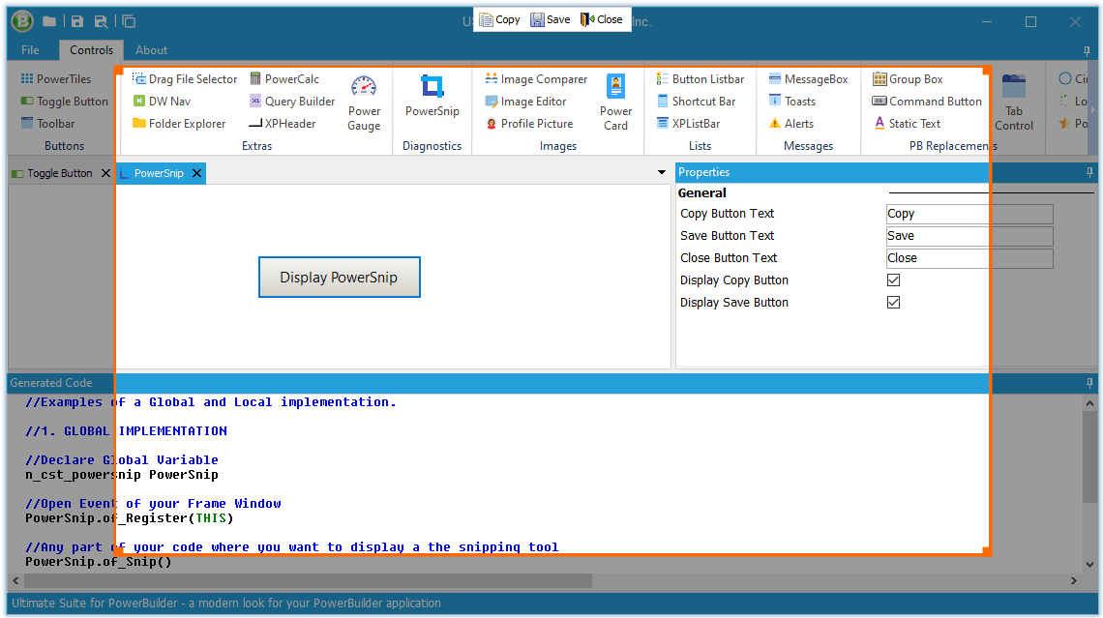The width and height of the screenshot is (1103, 618).
Task: Select the Profile Picture control
Action: pos(529,124)
